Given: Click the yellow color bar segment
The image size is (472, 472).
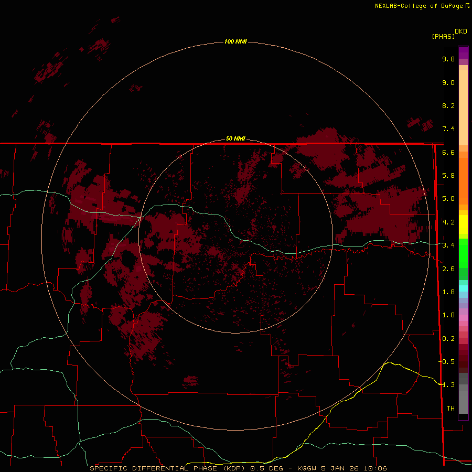Looking at the screenshot, I should 463,224.
